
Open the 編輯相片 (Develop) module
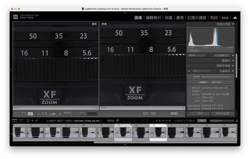click(154, 18)
